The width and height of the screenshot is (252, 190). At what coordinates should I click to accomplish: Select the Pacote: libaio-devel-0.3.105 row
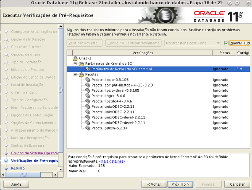158,90
